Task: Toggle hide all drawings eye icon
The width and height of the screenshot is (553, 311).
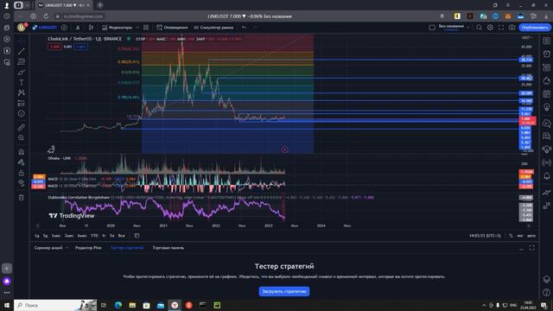Action: [x=22, y=183]
